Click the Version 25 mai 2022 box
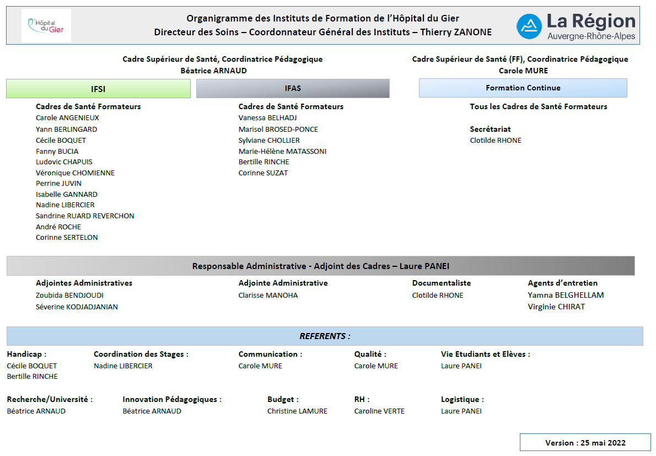 tap(585, 443)
